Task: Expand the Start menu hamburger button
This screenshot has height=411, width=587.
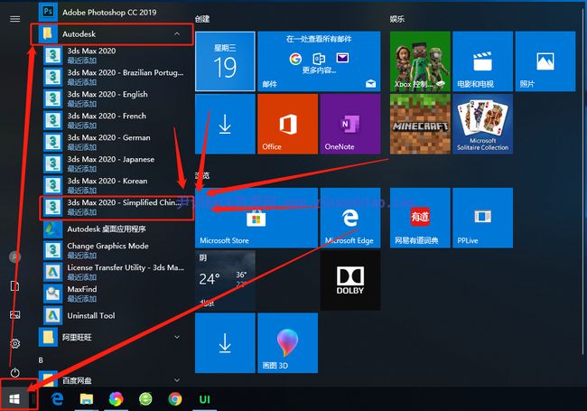Action: click(x=15, y=18)
